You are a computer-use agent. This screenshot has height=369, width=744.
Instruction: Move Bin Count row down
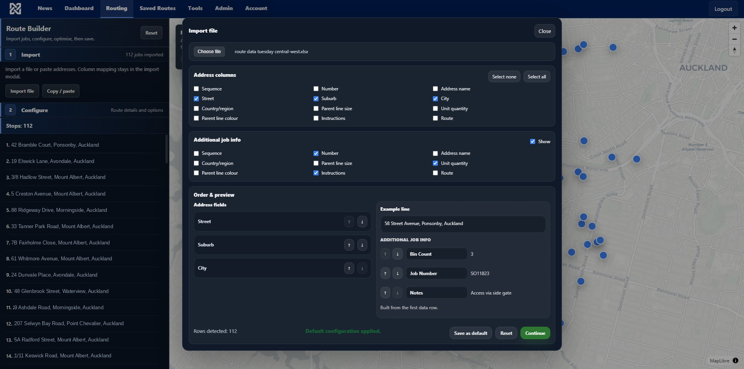[x=398, y=254]
